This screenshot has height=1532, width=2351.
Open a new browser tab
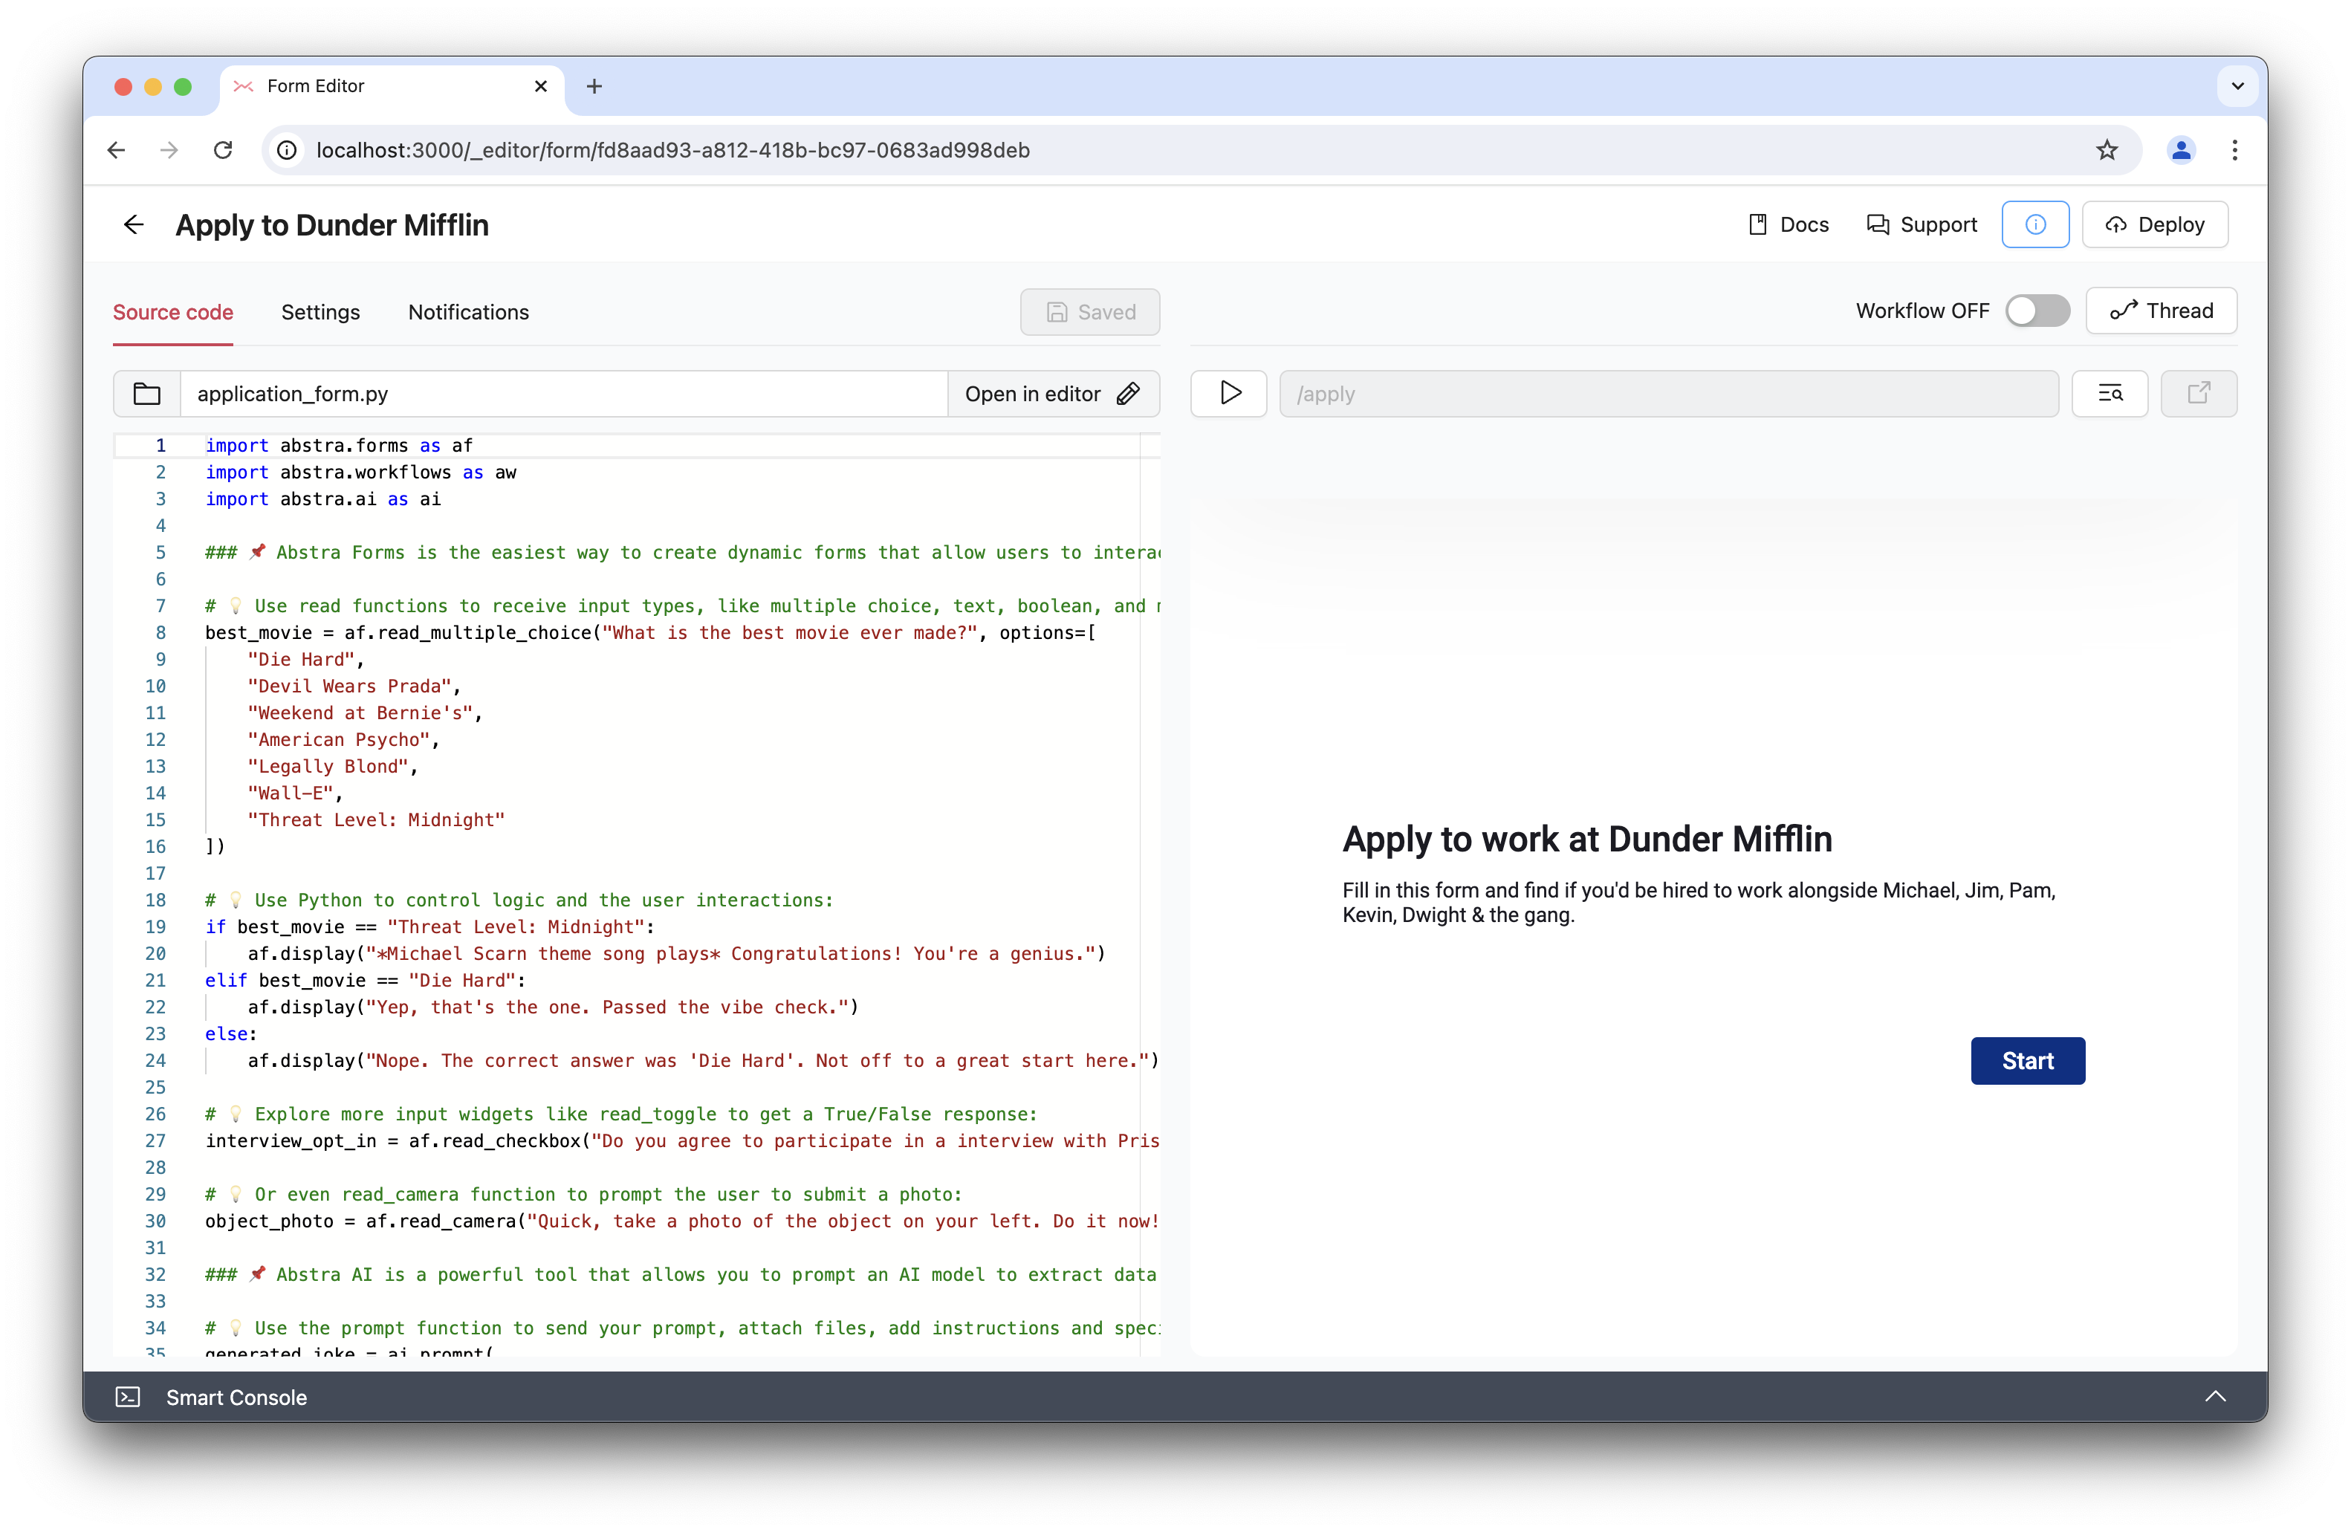pyautogui.click(x=594, y=87)
